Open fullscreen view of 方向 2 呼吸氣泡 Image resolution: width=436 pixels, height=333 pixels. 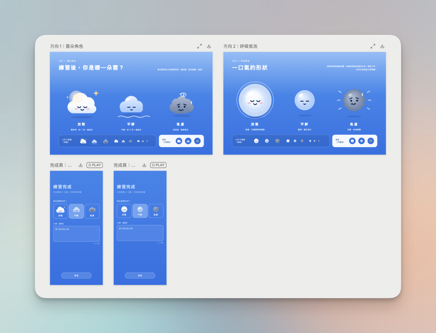pyautogui.click(x=373, y=46)
